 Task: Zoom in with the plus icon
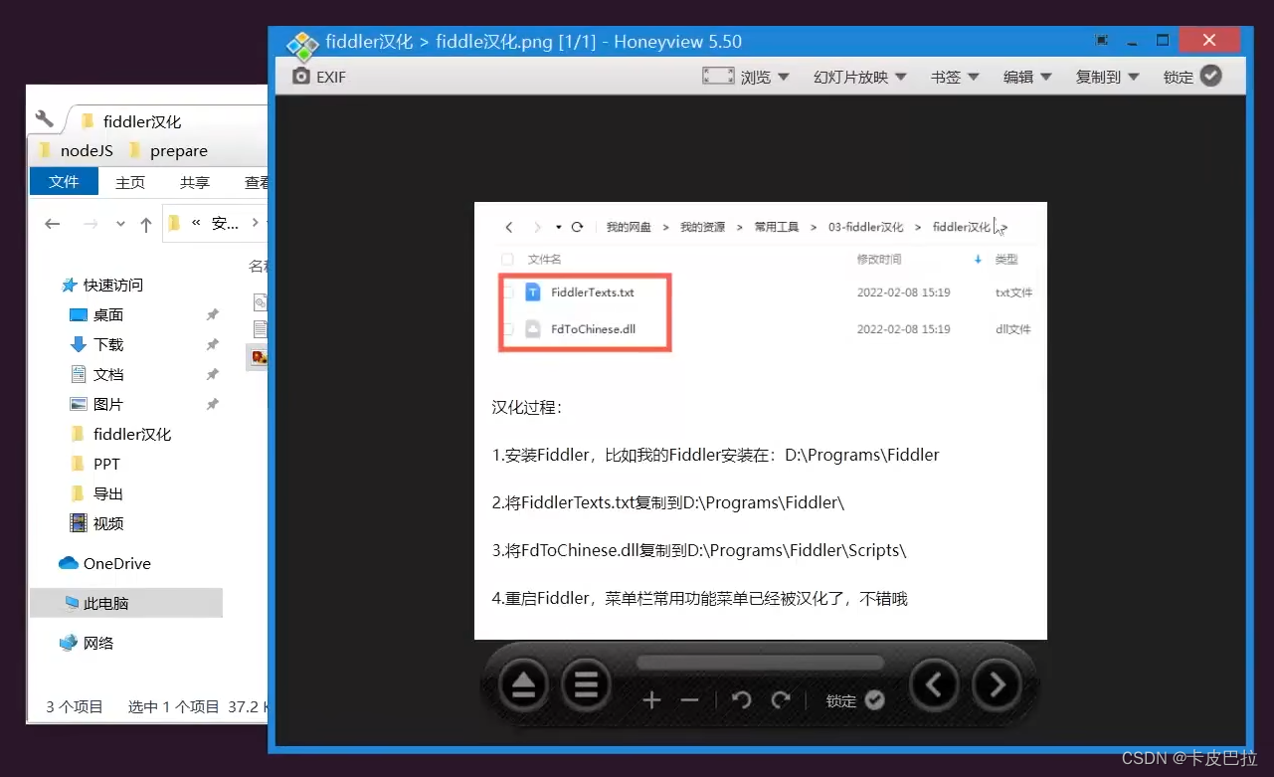[651, 700]
